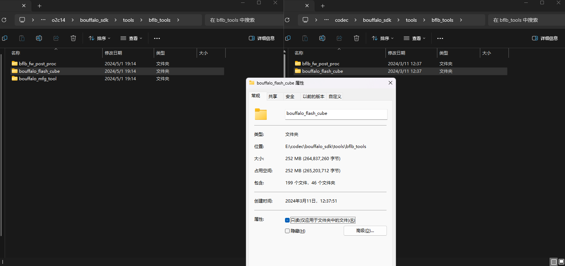This screenshot has width=565, height=266.
Task: Click the folder name field in properties dialog
Action: point(336,114)
